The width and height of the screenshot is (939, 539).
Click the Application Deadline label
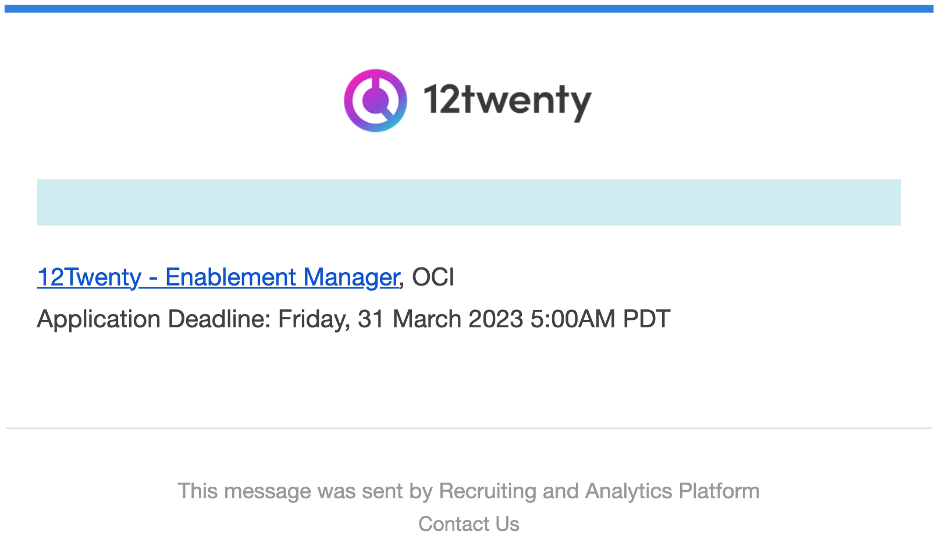(x=154, y=319)
